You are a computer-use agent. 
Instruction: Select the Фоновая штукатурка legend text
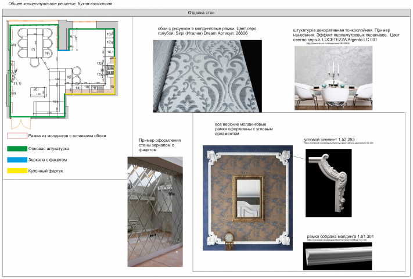coord(48,149)
